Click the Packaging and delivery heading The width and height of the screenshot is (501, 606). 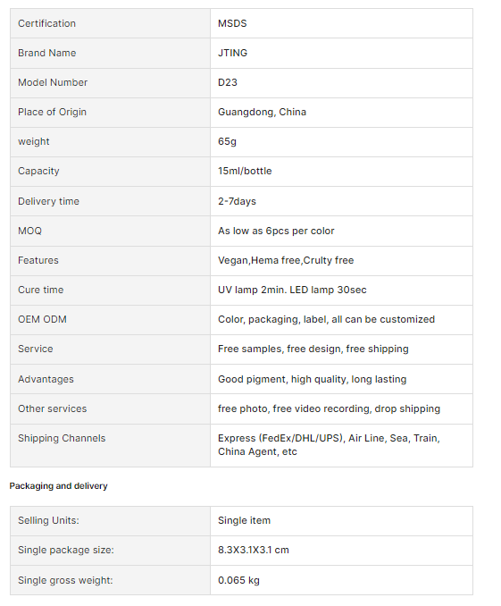coord(58,486)
